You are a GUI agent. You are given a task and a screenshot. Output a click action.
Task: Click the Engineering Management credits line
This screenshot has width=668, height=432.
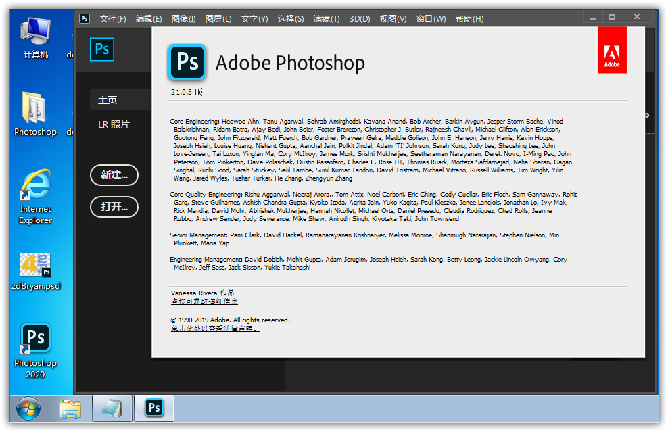[x=368, y=263]
